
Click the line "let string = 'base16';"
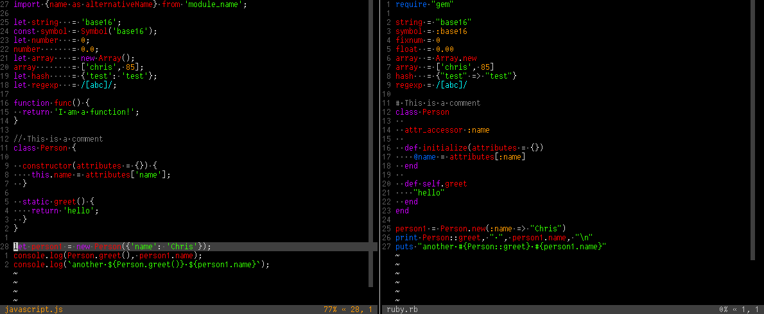[67, 22]
